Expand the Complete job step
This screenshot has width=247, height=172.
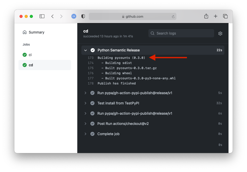pos(85,134)
